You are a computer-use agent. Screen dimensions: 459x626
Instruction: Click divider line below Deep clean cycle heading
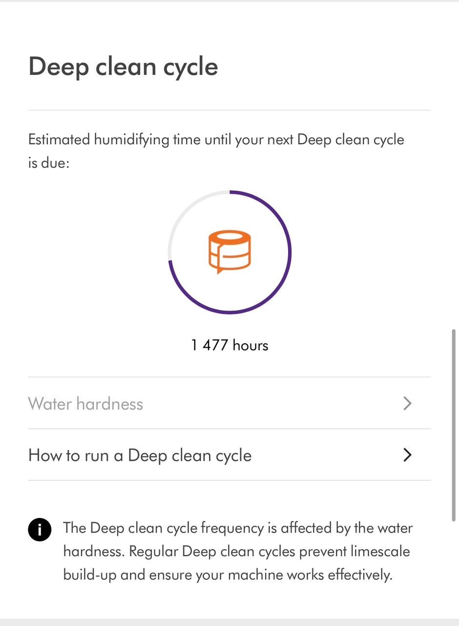pyautogui.click(x=229, y=110)
